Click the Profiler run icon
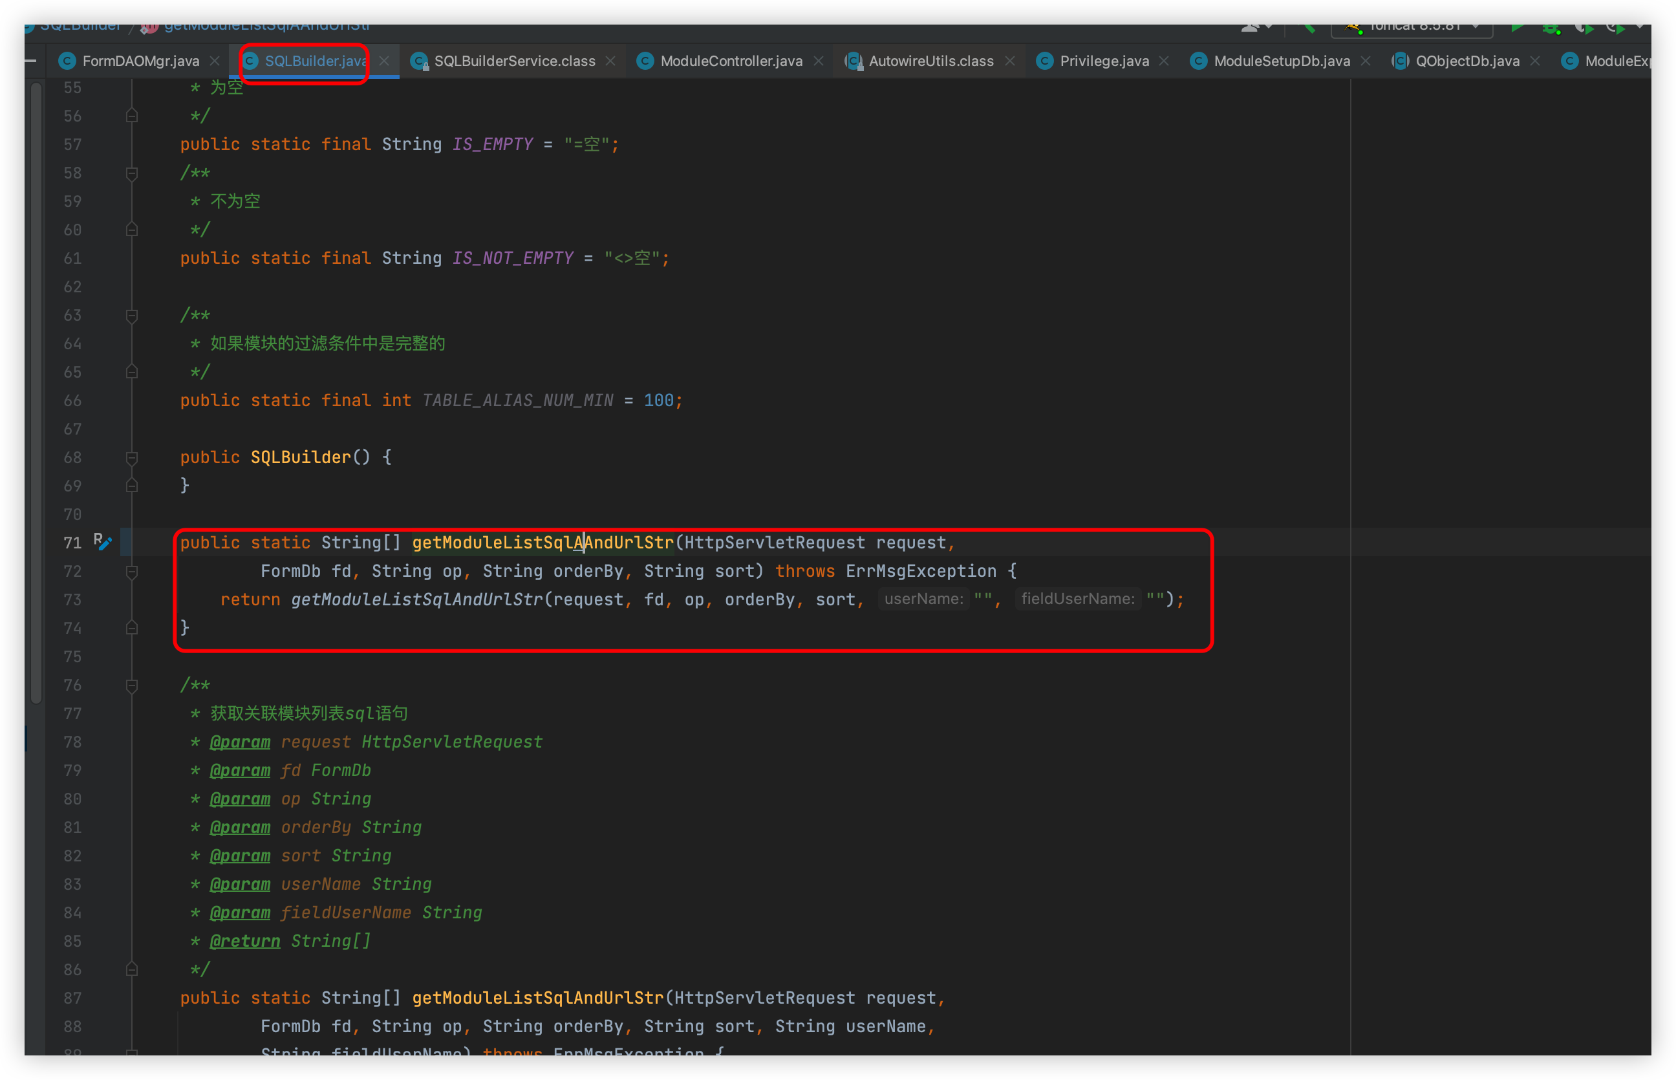 pyautogui.click(x=1616, y=28)
